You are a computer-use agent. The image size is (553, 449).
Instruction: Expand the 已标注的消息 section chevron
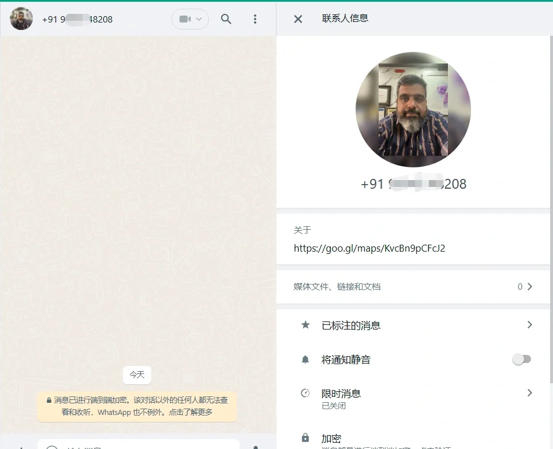coord(529,325)
